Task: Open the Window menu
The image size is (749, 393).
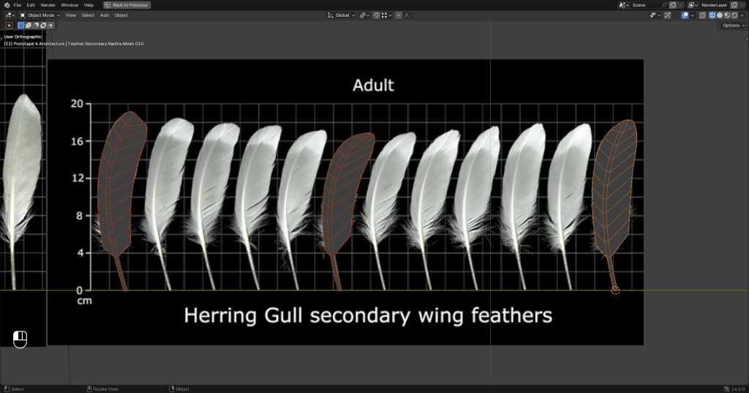Action: 69,5
